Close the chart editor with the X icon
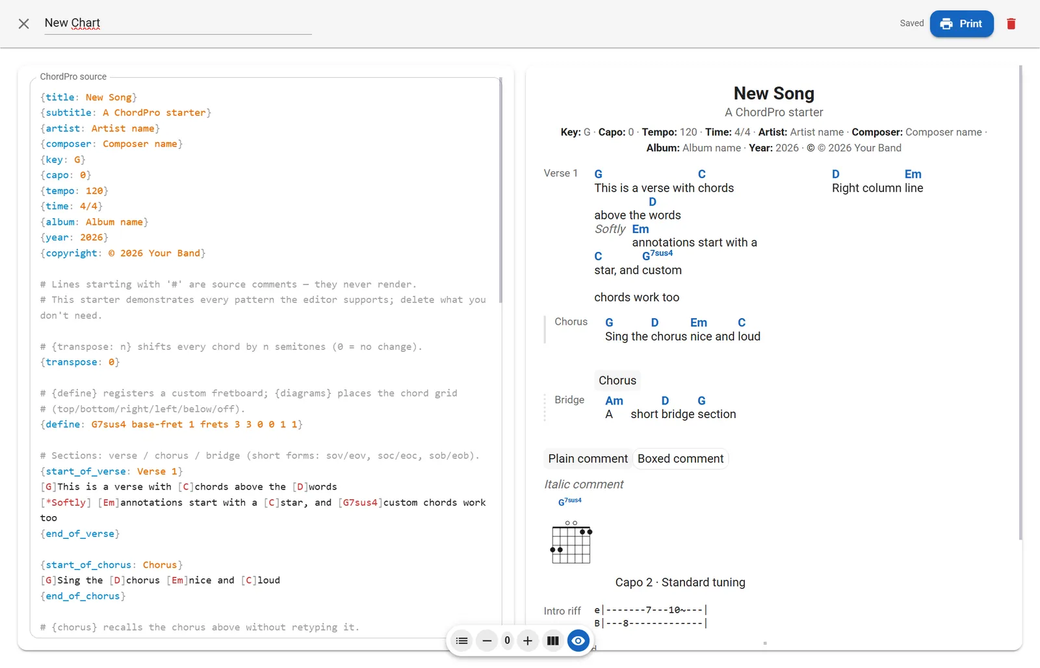The image size is (1040, 668). pyautogui.click(x=23, y=24)
